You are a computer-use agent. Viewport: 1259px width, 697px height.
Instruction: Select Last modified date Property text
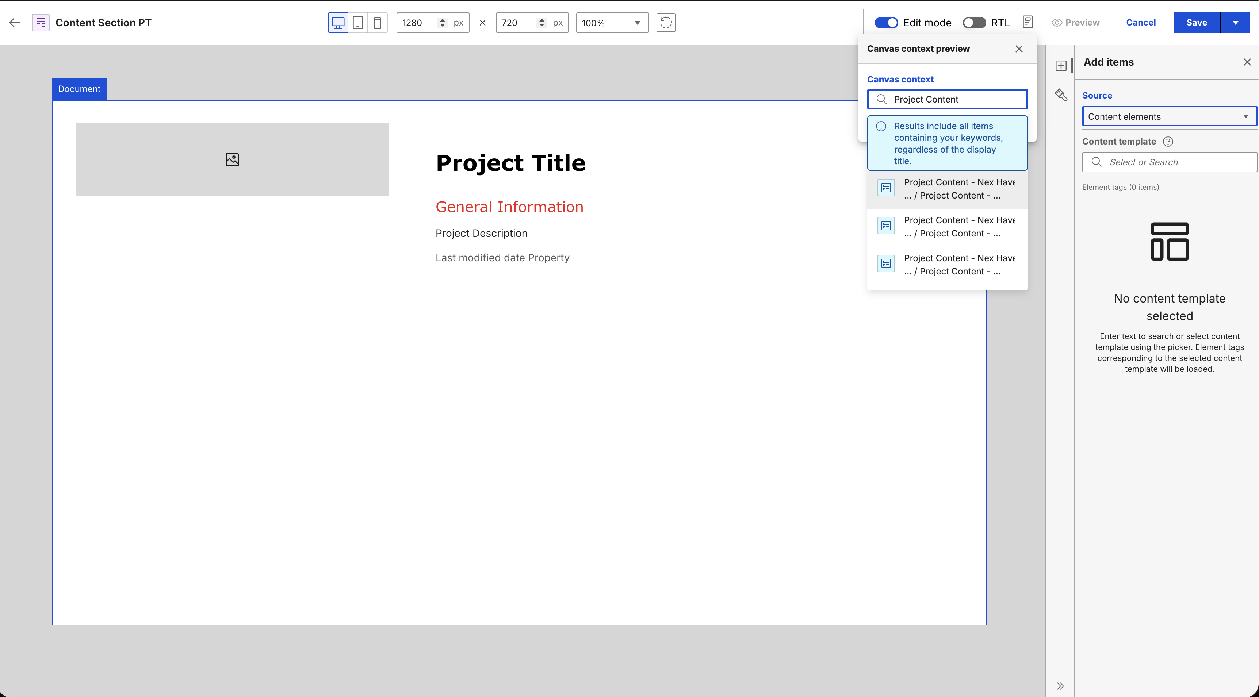[502, 258]
